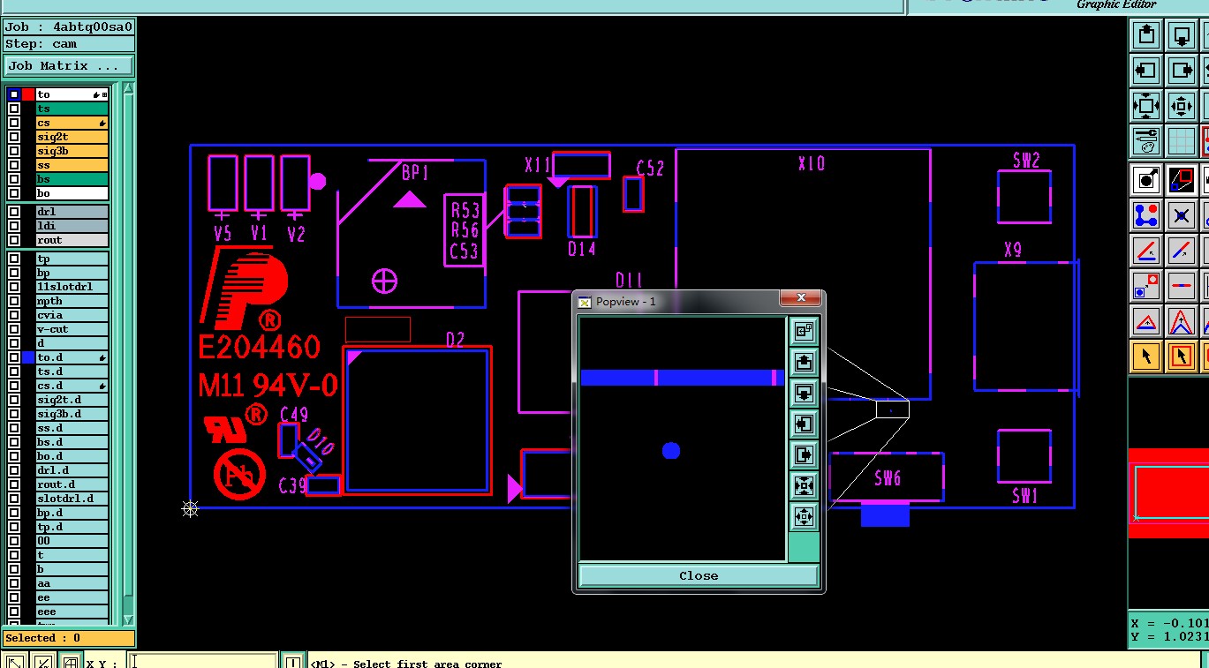Click the triangle measure tool icon
Image resolution: width=1209 pixels, height=668 pixels.
tap(1146, 321)
